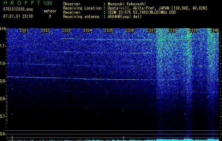Image resolution: width=222 pixels, height=141 pixels.
Task: Click the yellow meteor marker below 2339
Action: point(185,139)
